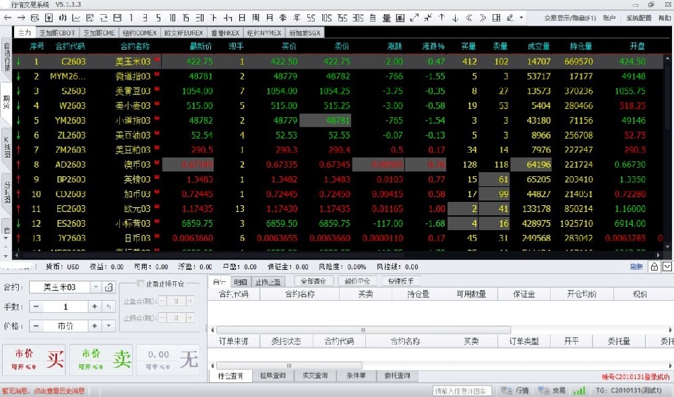Click the lock icon beside the contract field
674x397 pixels.
pos(109,287)
